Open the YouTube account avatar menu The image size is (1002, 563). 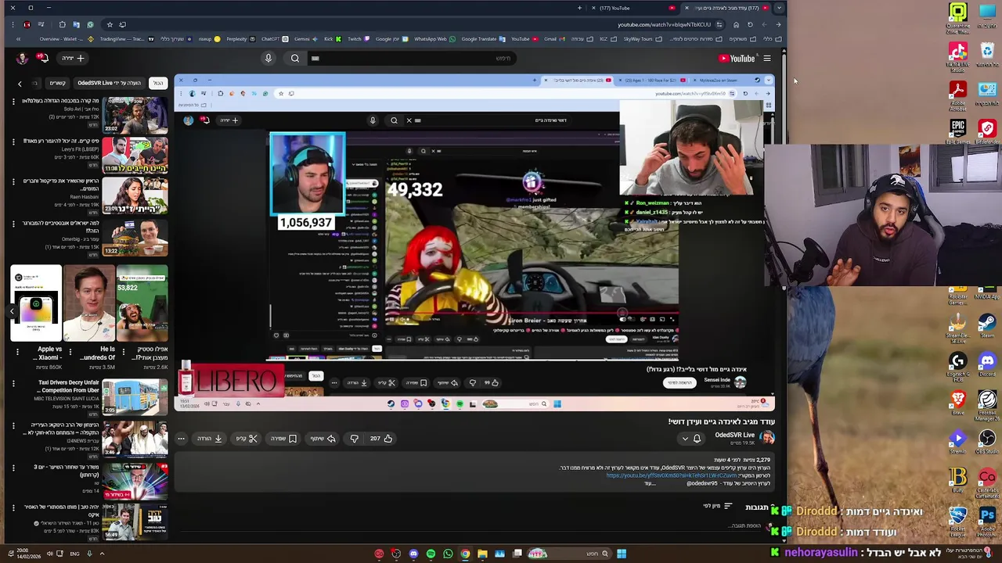click(x=22, y=59)
